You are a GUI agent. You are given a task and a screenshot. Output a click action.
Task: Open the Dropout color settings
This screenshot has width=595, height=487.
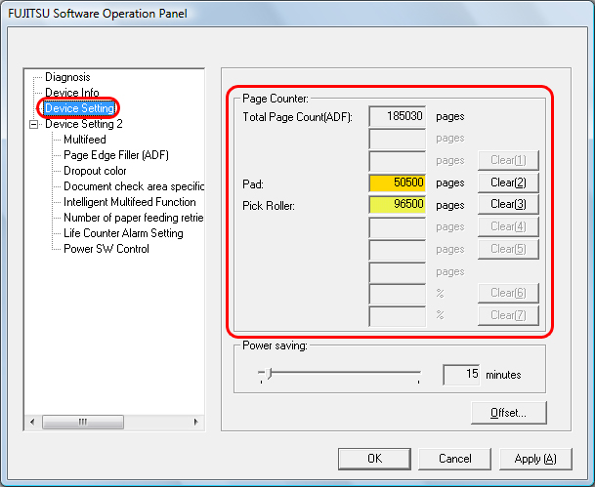[x=95, y=171]
